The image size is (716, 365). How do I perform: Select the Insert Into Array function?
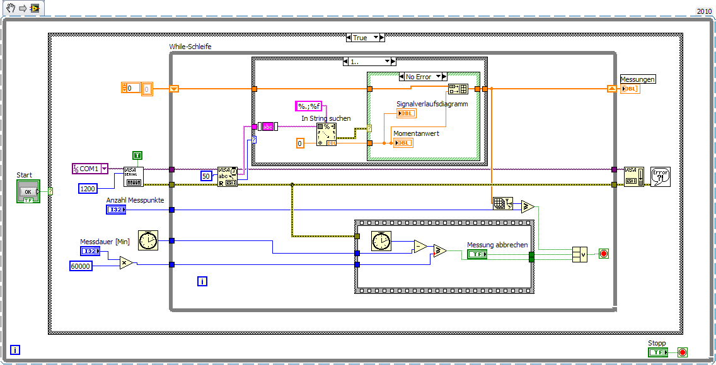tap(458, 89)
